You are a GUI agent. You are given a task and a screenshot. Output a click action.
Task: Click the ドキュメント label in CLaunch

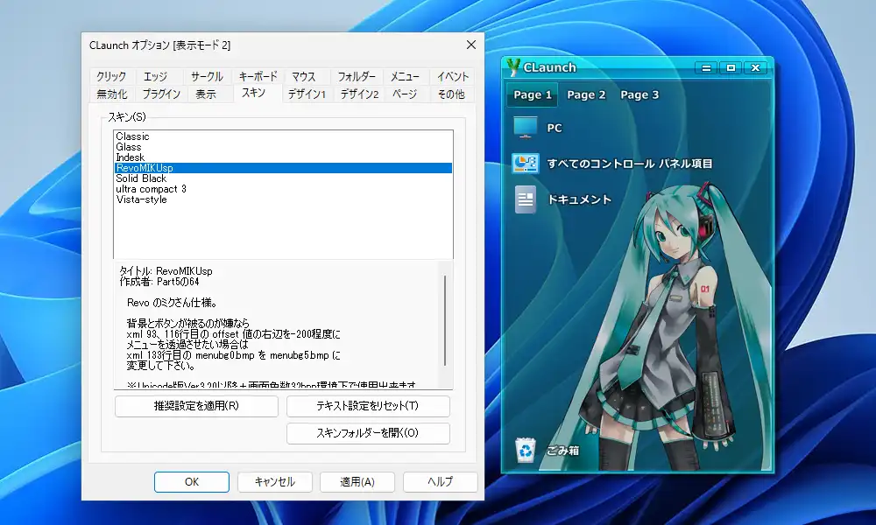pyautogui.click(x=579, y=199)
